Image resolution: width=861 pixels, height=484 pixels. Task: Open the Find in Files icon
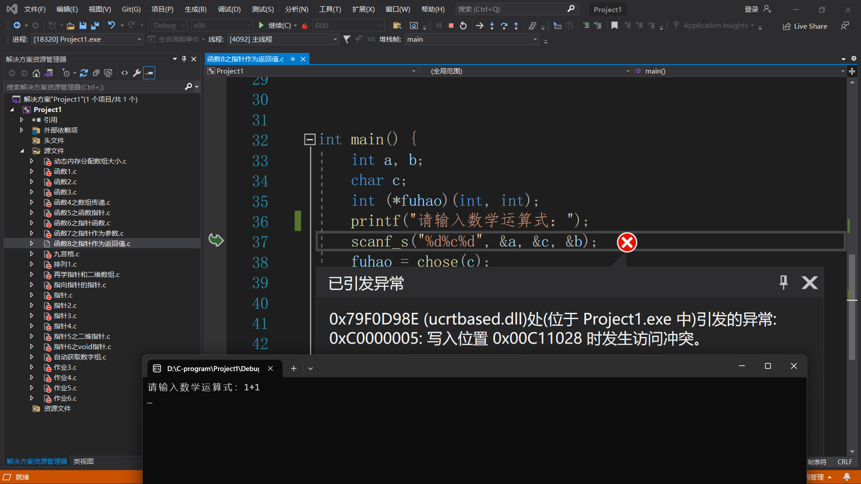[x=397, y=26]
